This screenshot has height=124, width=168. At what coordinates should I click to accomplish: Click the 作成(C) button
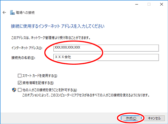(x=131, y=118)
